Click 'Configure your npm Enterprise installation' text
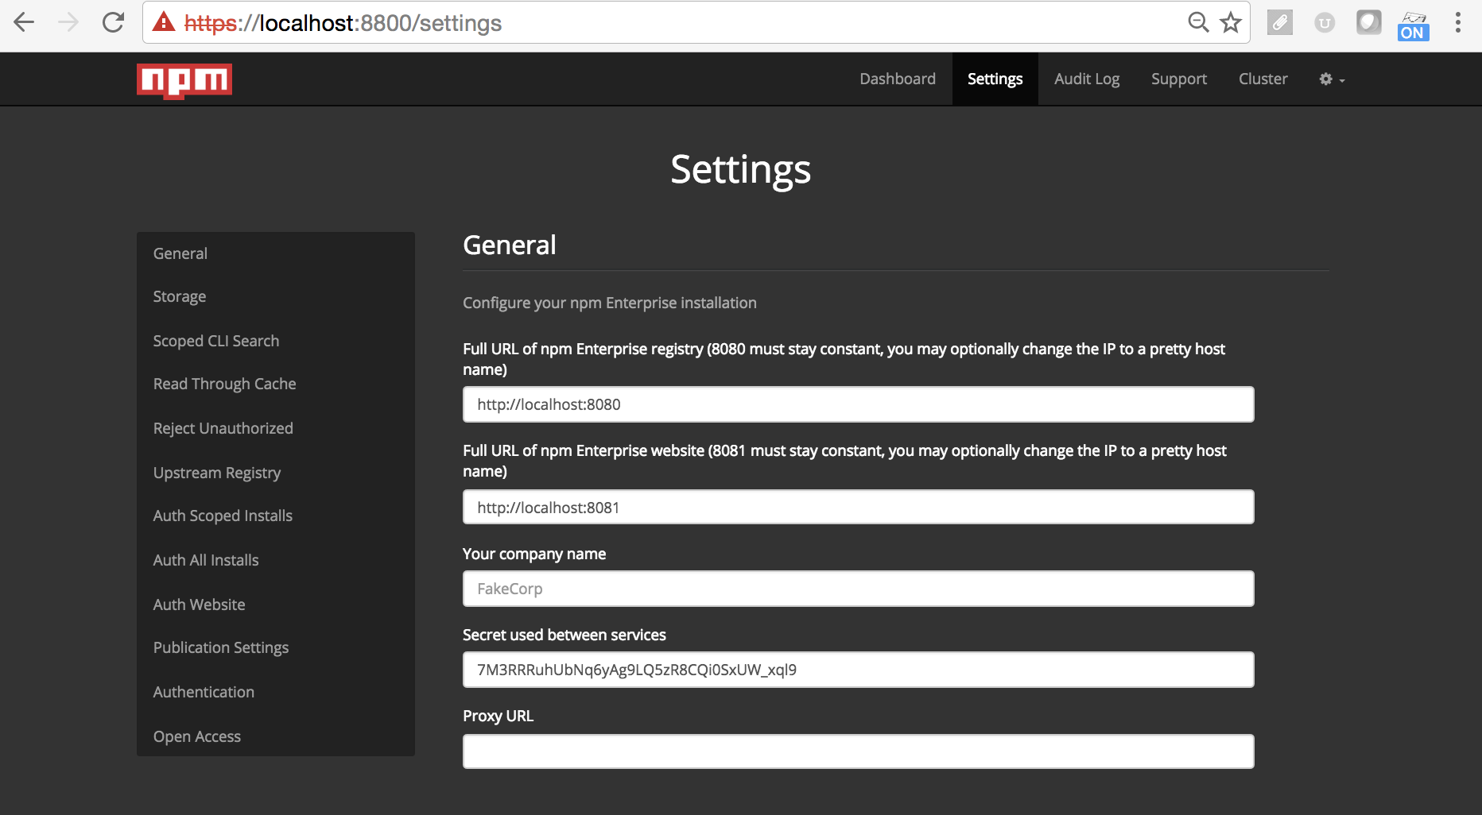Image resolution: width=1482 pixels, height=815 pixels. tap(610, 303)
